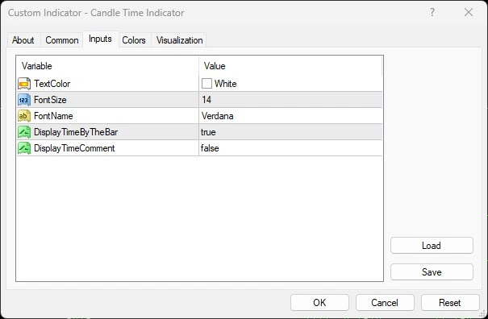
Task: Click the FontName string type icon
Action: [x=24, y=116]
